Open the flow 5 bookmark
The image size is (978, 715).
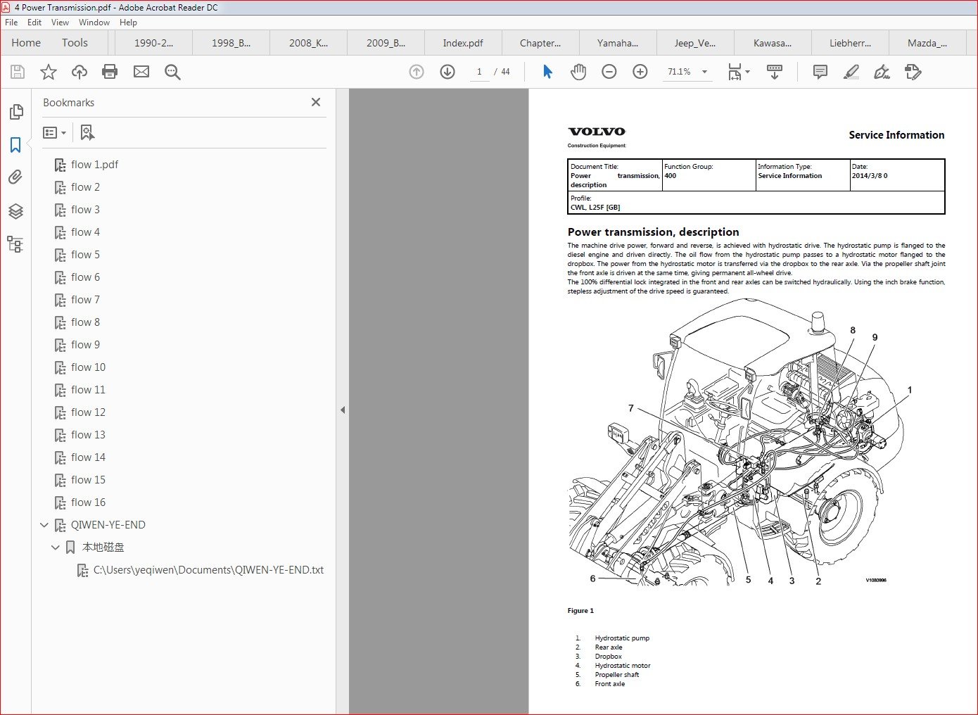coord(85,255)
